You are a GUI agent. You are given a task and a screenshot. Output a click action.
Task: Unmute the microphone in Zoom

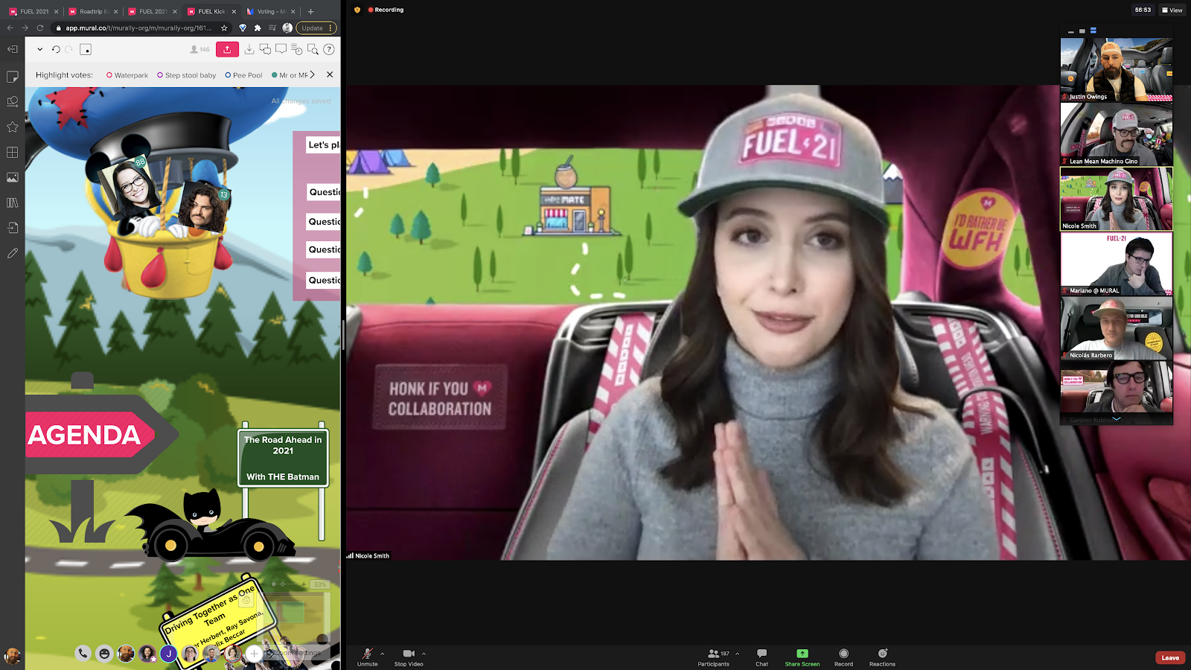367,657
